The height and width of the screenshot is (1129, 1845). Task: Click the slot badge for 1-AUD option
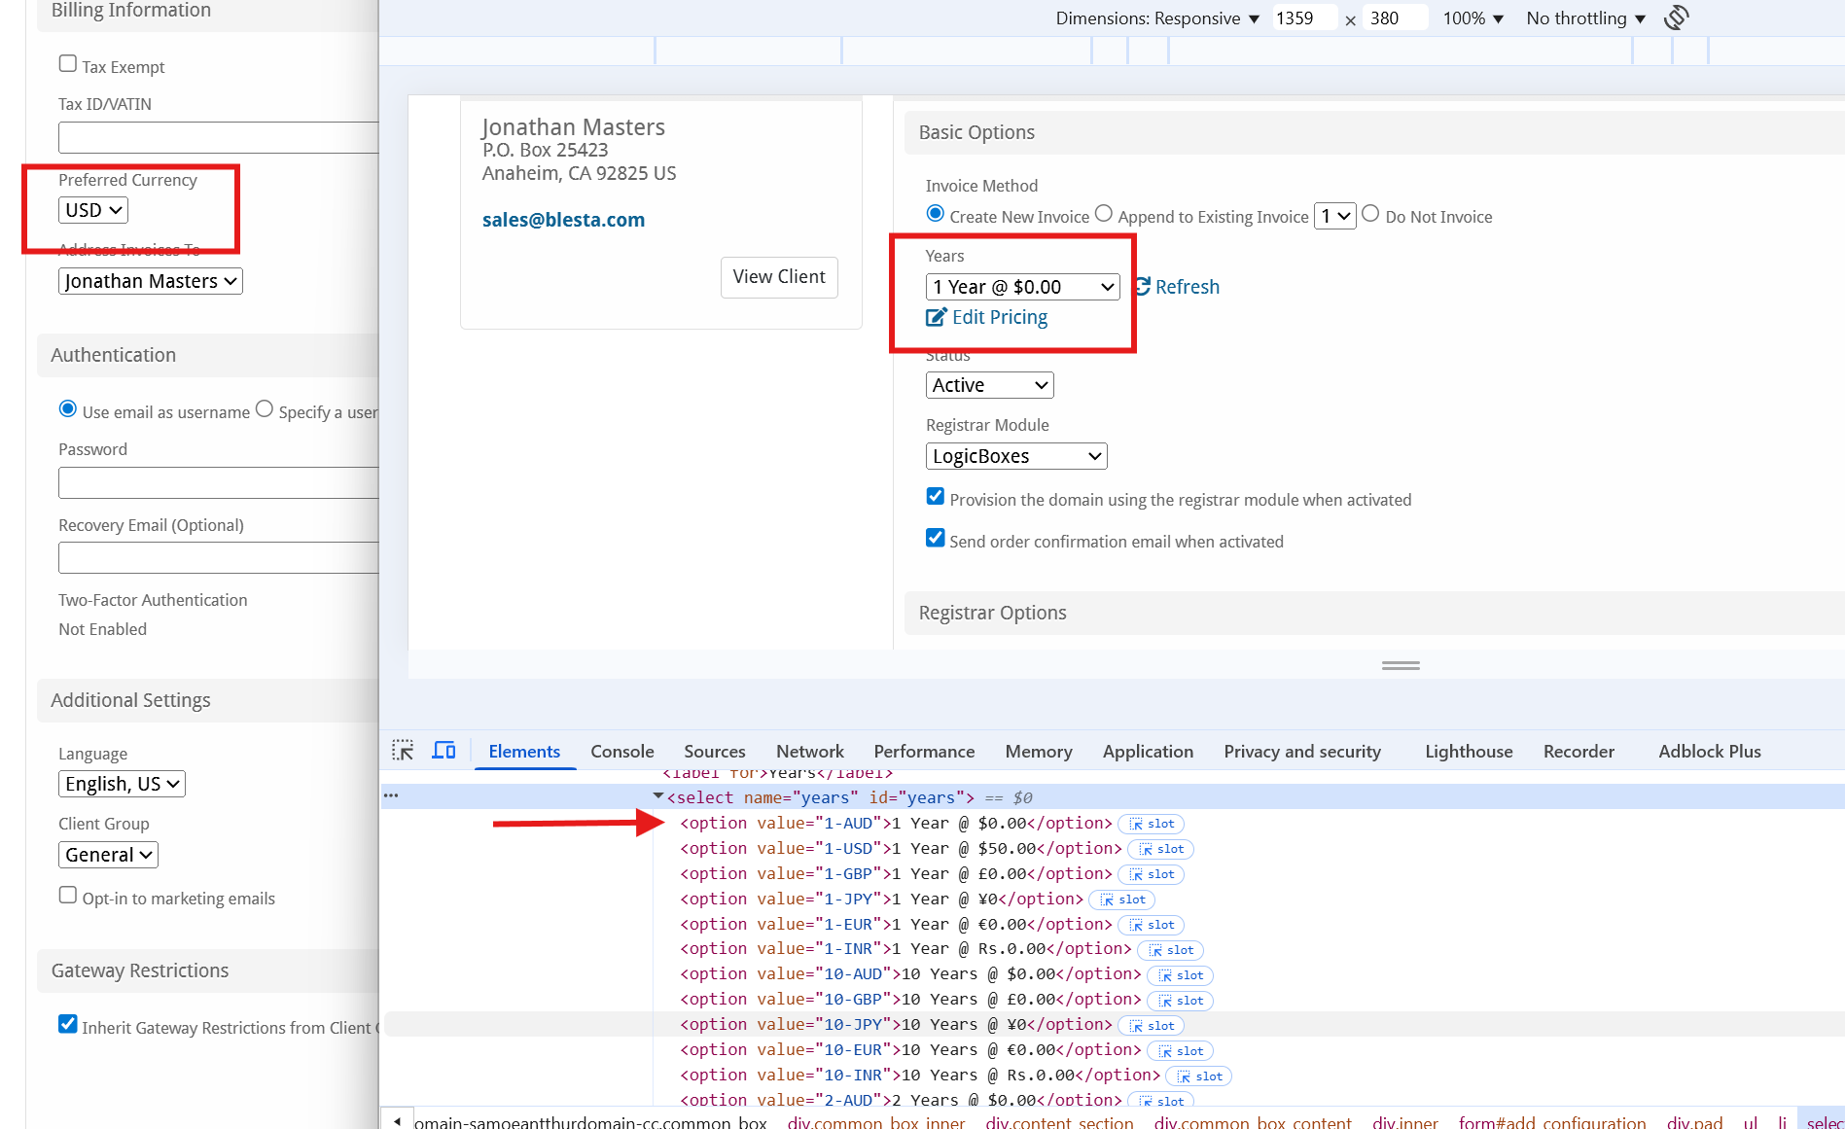tap(1151, 824)
